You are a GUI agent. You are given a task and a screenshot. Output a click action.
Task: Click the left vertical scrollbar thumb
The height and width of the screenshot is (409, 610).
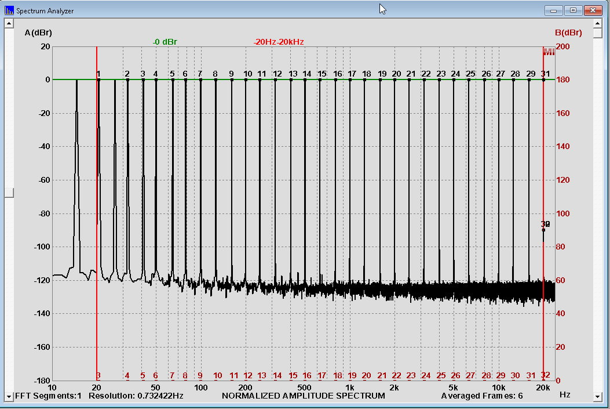click(x=9, y=193)
